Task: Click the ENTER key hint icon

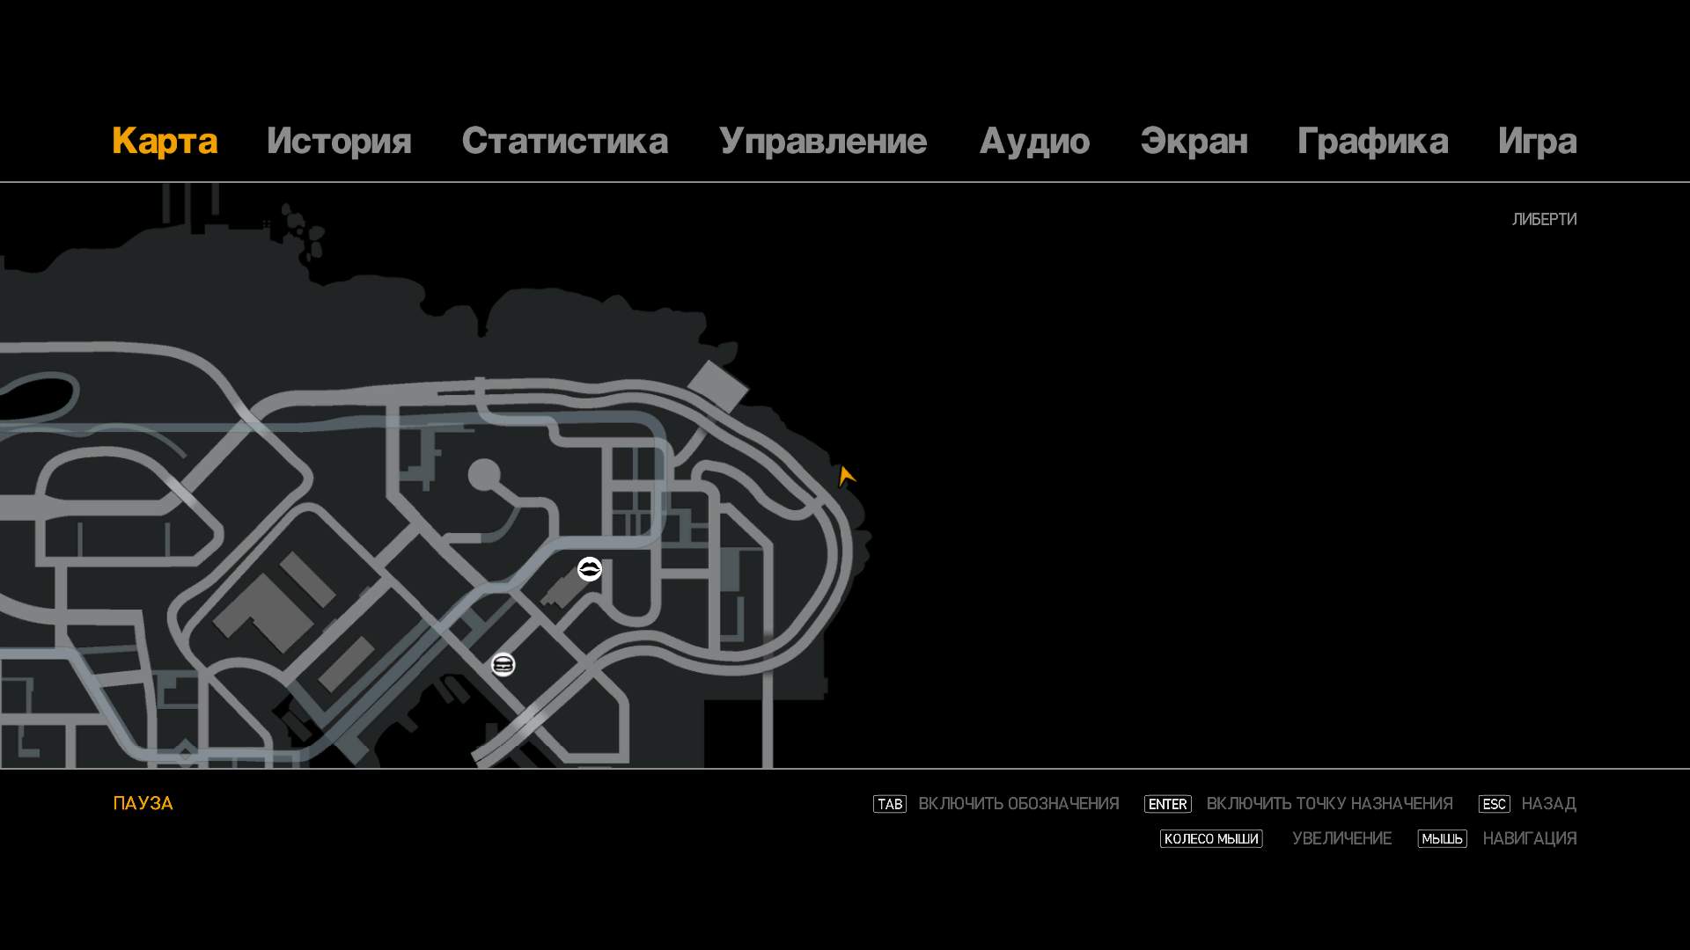Action: pos(1167,804)
